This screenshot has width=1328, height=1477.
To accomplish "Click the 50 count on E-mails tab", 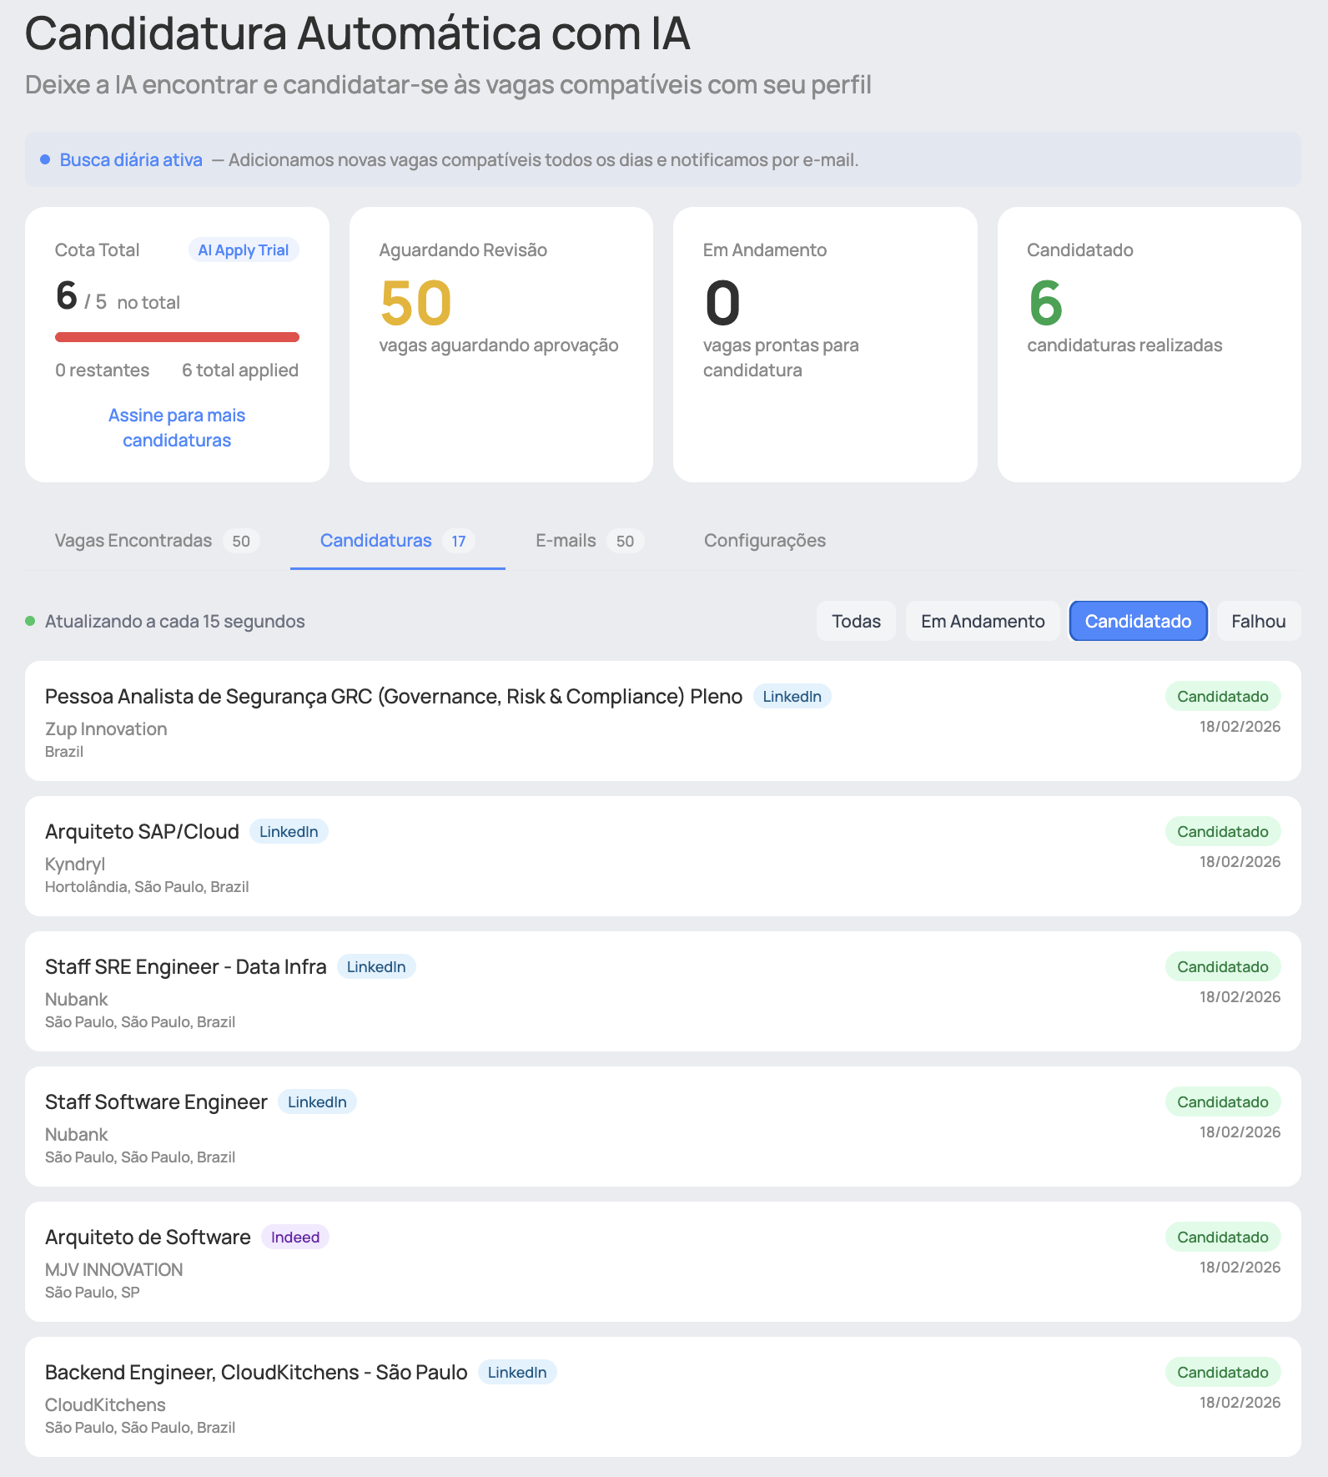I will click(625, 541).
